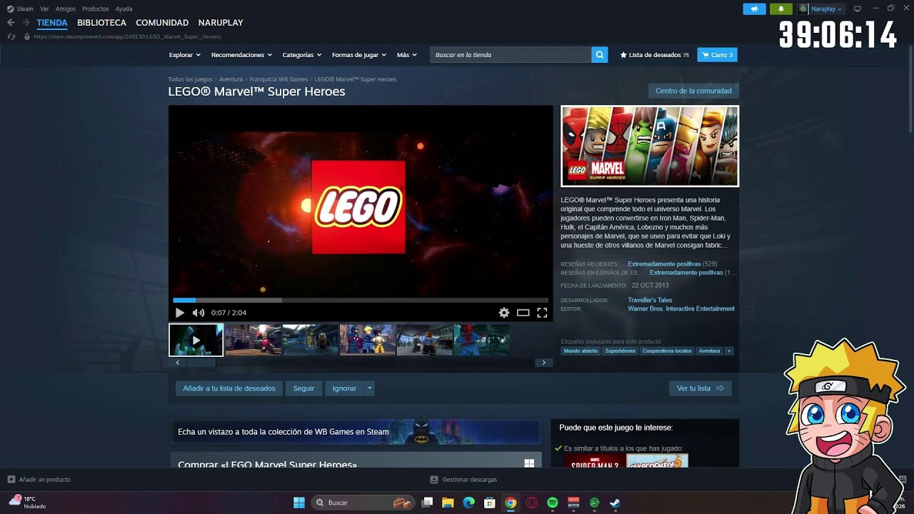Viewport: 914px width, 514px height.
Task: Open Microsoft Edge from the taskbar
Action: pos(468,503)
